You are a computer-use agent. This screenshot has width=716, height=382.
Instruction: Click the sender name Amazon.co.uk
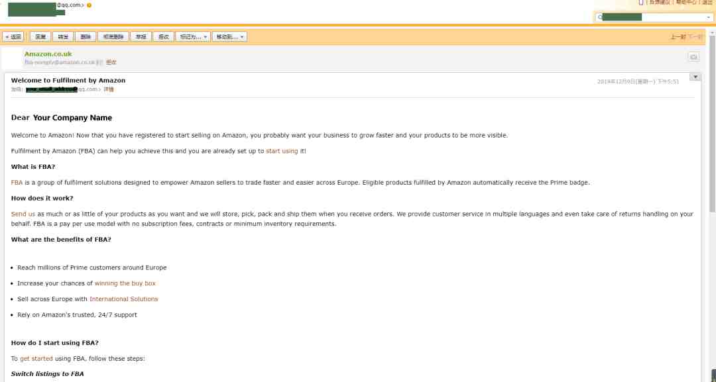pos(48,54)
